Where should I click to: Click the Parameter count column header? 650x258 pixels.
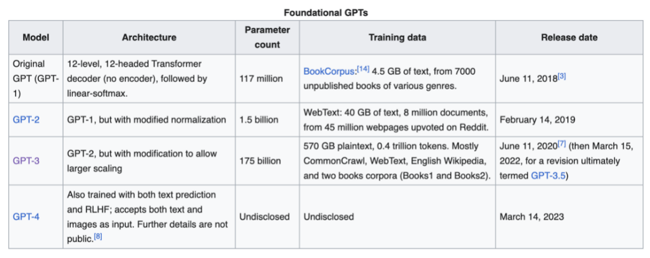(x=266, y=37)
